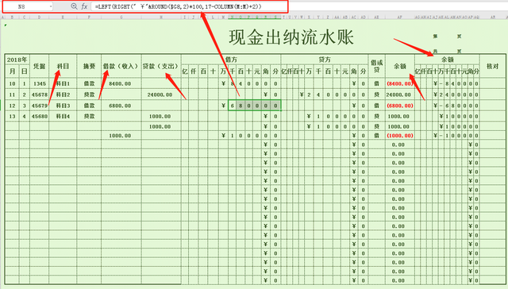This screenshot has width=508, height=289.
Task: Select 6800.00 in the 借款（收入） column
Action: point(121,106)
